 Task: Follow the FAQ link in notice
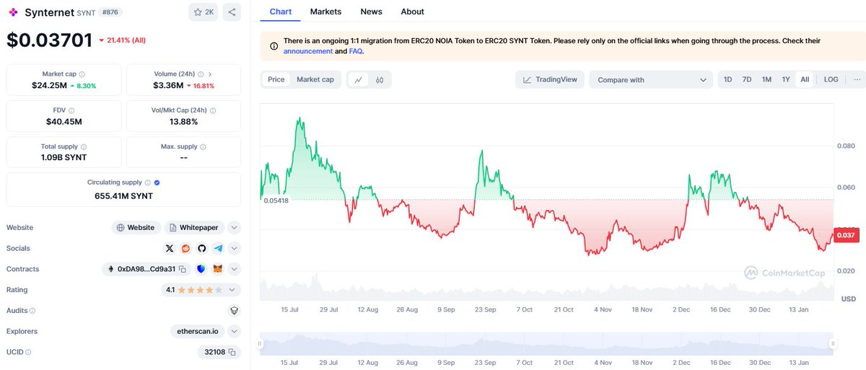[356, 51]
